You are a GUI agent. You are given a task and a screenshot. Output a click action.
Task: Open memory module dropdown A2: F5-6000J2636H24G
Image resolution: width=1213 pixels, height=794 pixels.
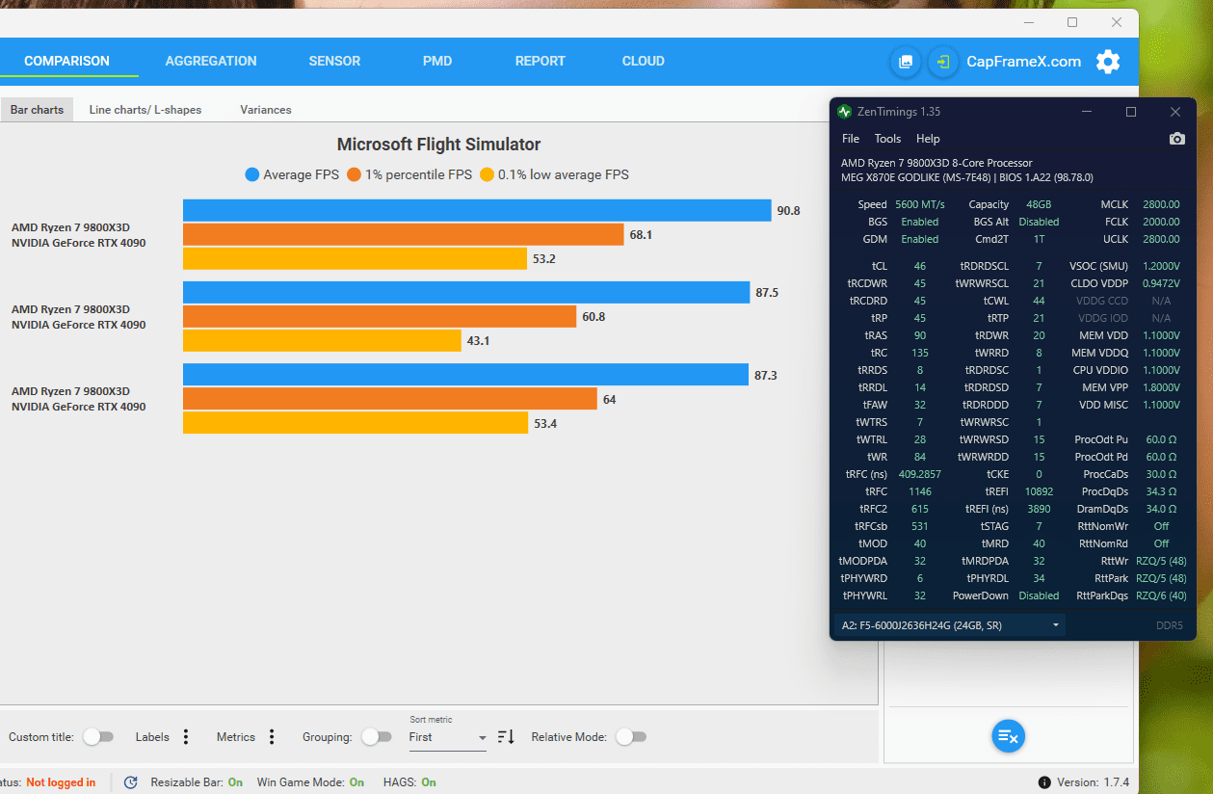[x=950, y=625]
